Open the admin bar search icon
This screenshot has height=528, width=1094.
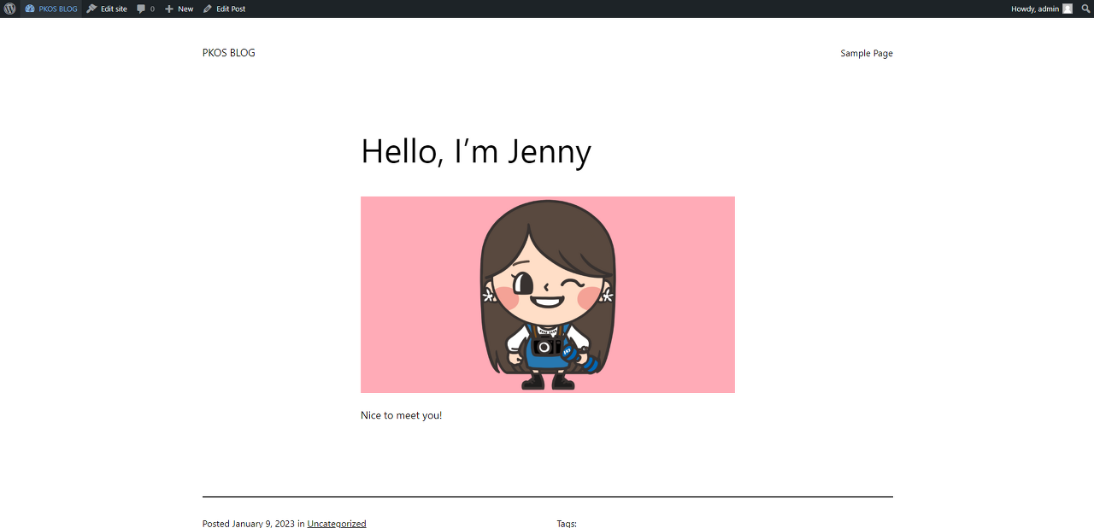(1085, 9)
